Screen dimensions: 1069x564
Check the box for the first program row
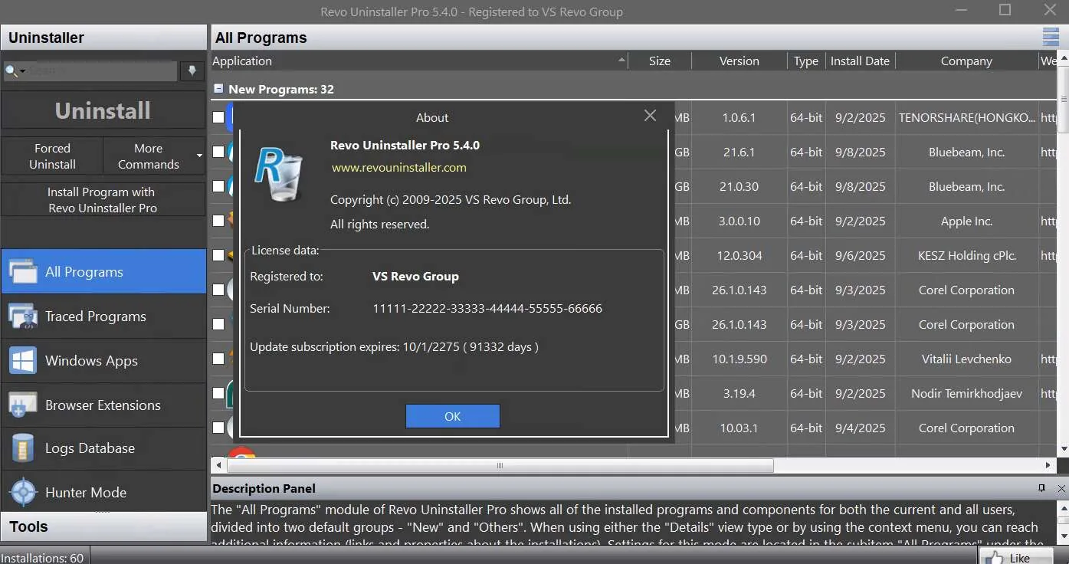click(218, 117)
